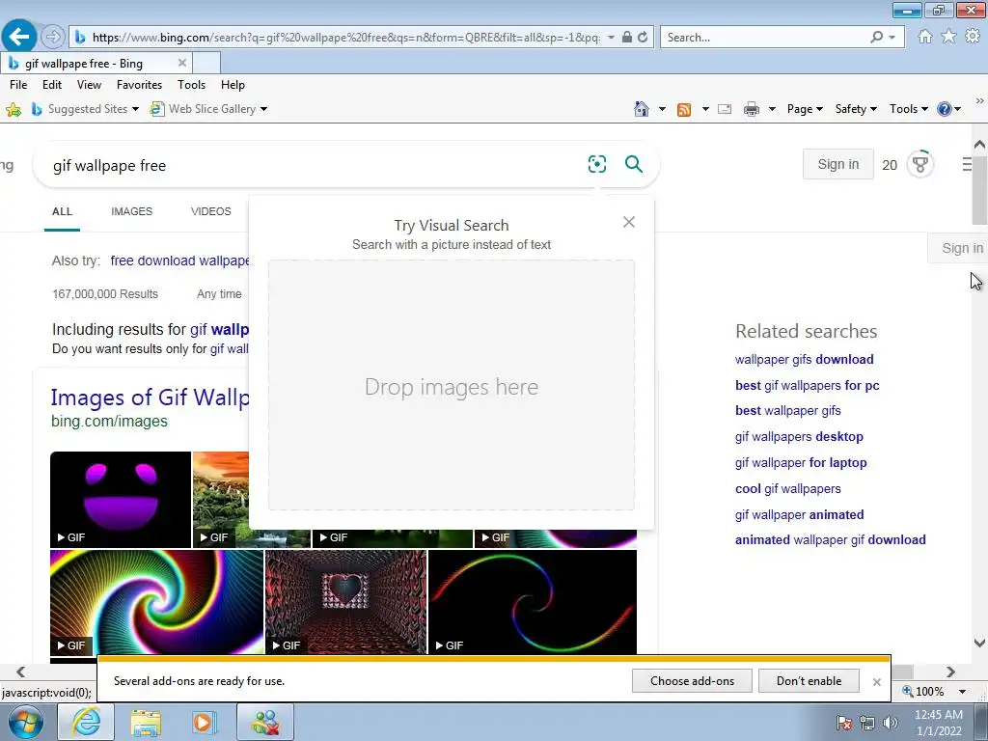Open the Help menu

pyautogui.click(x=233, y=85)
